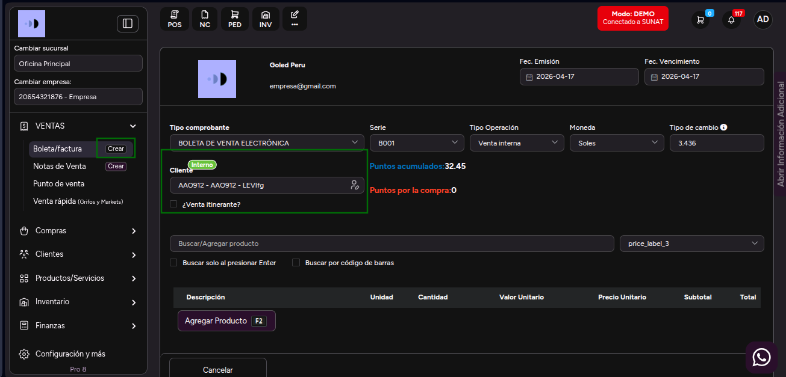Open the Moneda Soles dropdown
This screenshot has height=377, width=786.
tap(617, 143)
